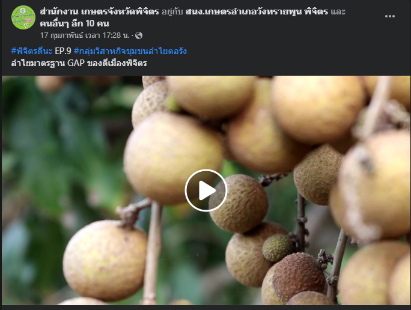Click the vertical longan stem in video
Screen dimensions: 411x310
pyautogui.click(x=153, y=253)
